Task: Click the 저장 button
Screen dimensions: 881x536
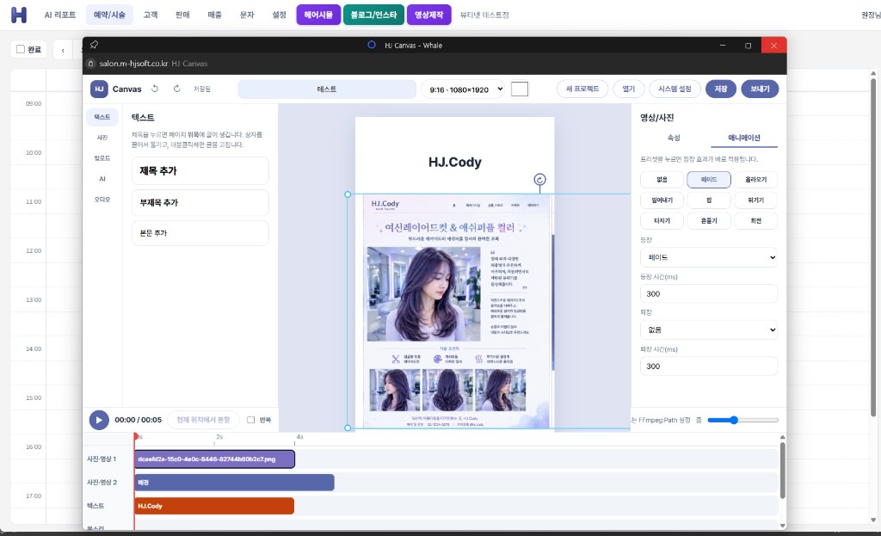Action: pyautogui.click(x=721, y=89)
